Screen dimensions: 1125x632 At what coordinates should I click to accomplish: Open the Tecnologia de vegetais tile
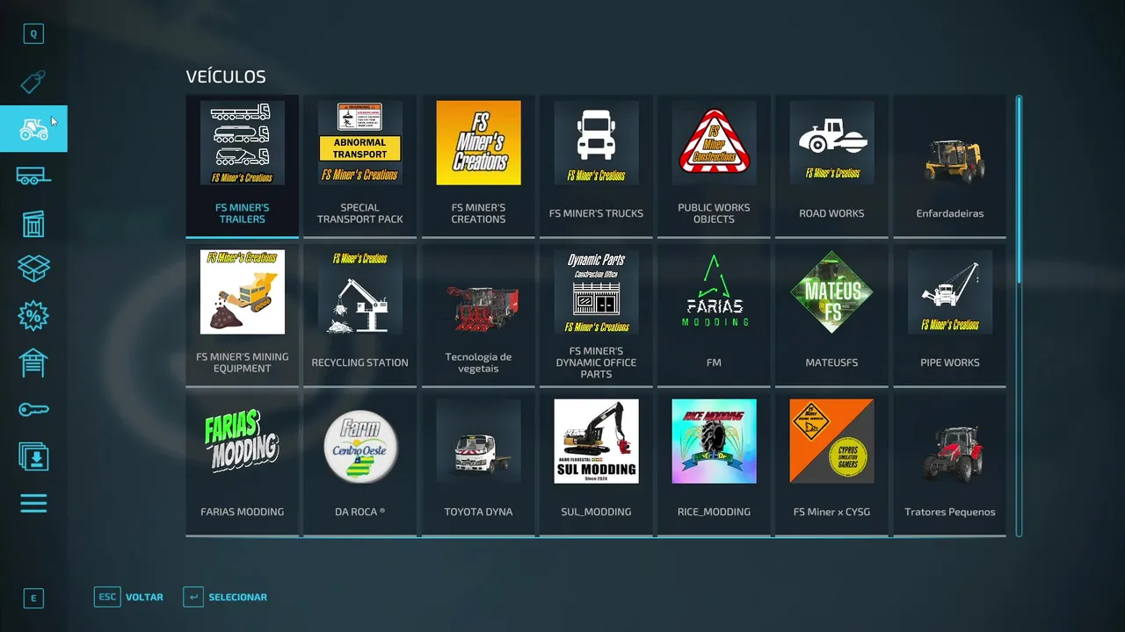pyautogui.click(x=478, y=315)
